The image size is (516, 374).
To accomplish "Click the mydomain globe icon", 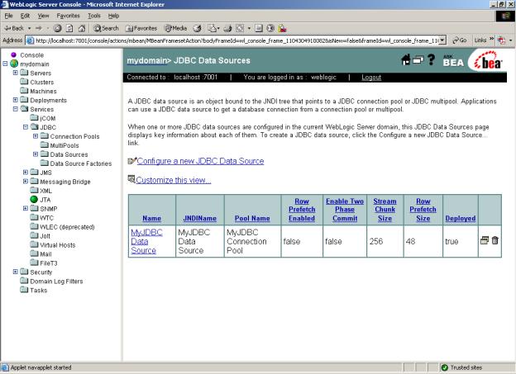I will (14, 64).
